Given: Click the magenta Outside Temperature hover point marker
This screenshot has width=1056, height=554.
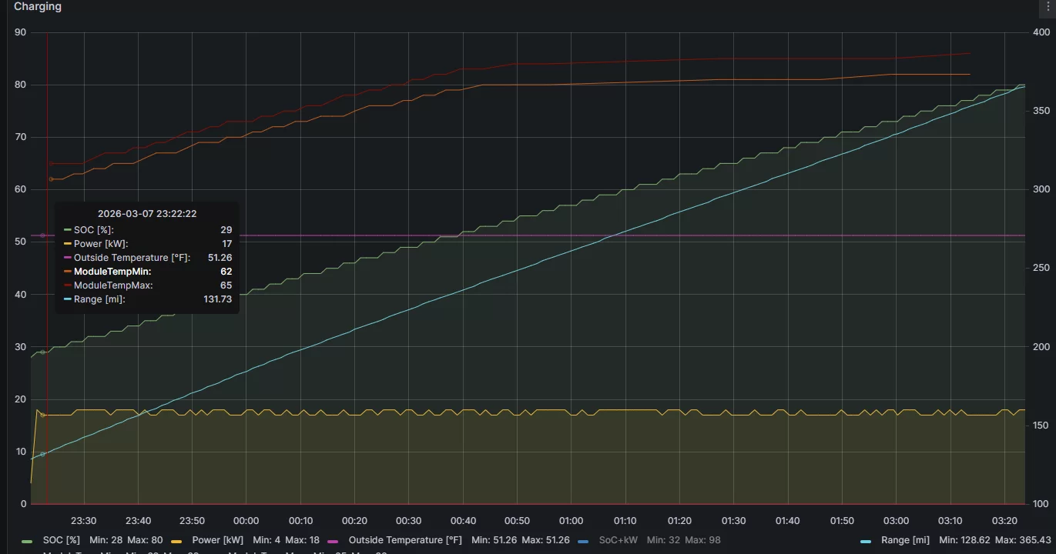Looking at the screenshot, I should click(42, 235).
